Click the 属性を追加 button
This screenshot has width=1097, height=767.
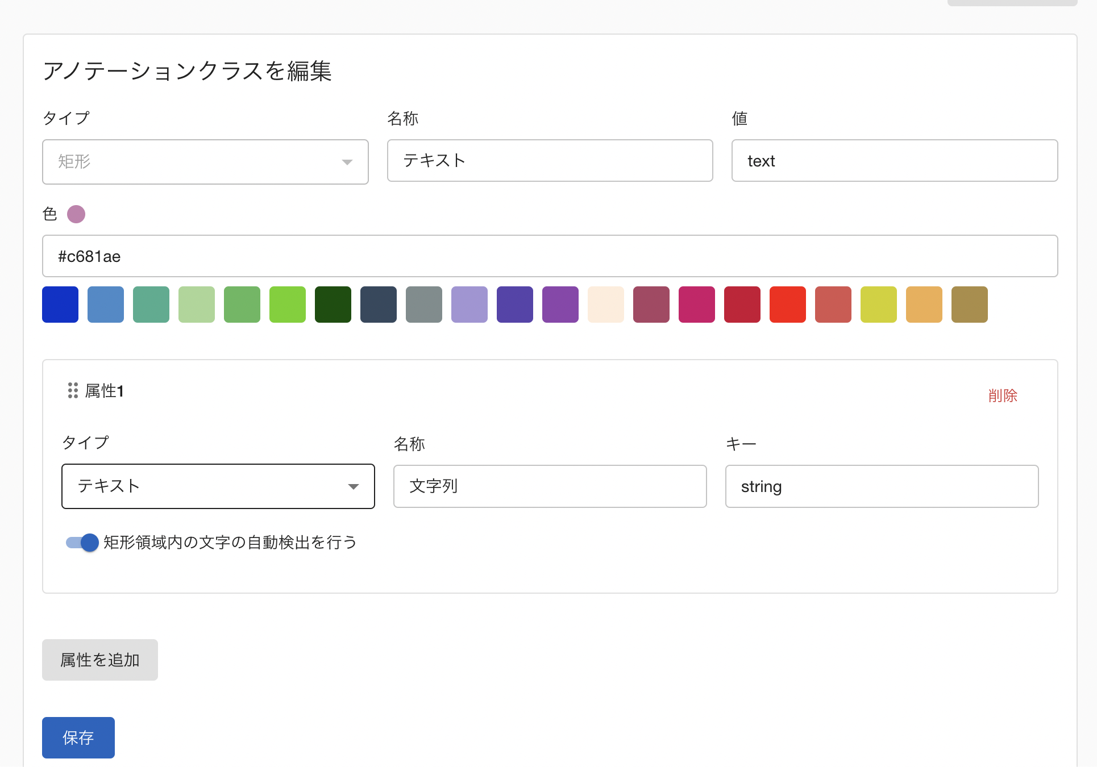(x=100, y=660)
